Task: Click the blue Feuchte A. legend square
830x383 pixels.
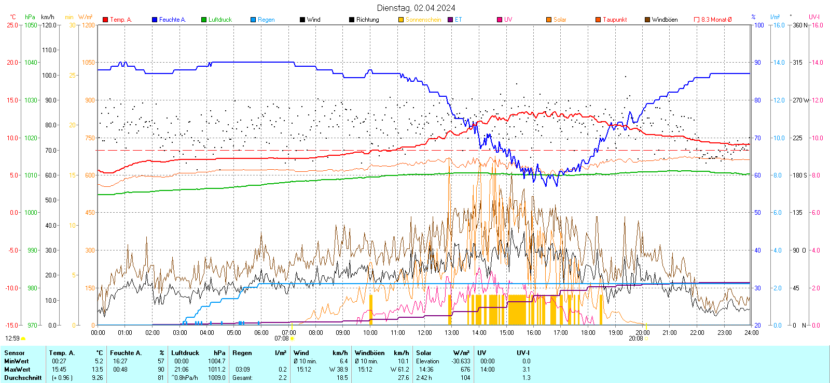Action: pos(155,20)
